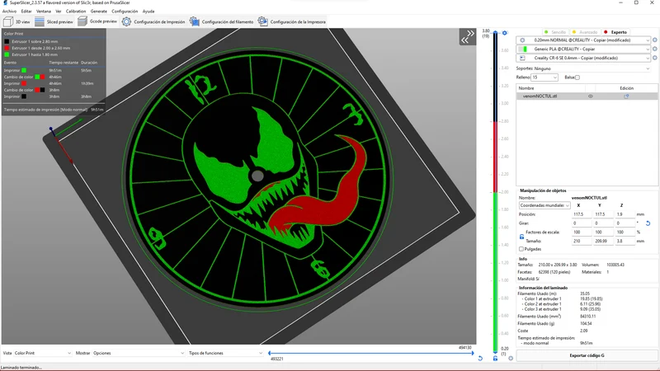Enable the Balsa checkbox
660x371 pixels.
pos(577,77)
